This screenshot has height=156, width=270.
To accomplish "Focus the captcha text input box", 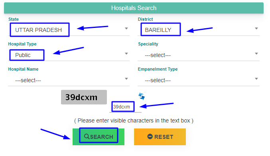I will tap(125, 107).
